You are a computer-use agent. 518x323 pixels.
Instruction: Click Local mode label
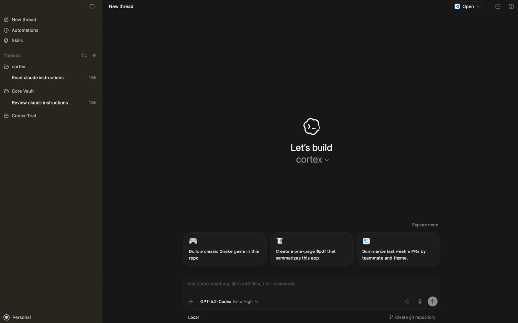193,317
